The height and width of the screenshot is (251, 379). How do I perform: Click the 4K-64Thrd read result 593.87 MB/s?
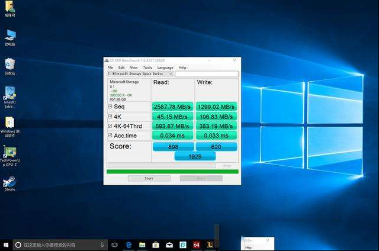172,126
